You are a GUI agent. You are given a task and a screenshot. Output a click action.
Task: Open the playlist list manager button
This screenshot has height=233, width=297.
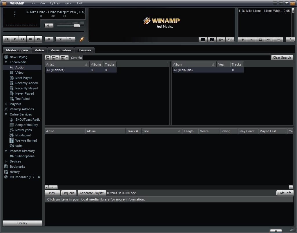278,39
